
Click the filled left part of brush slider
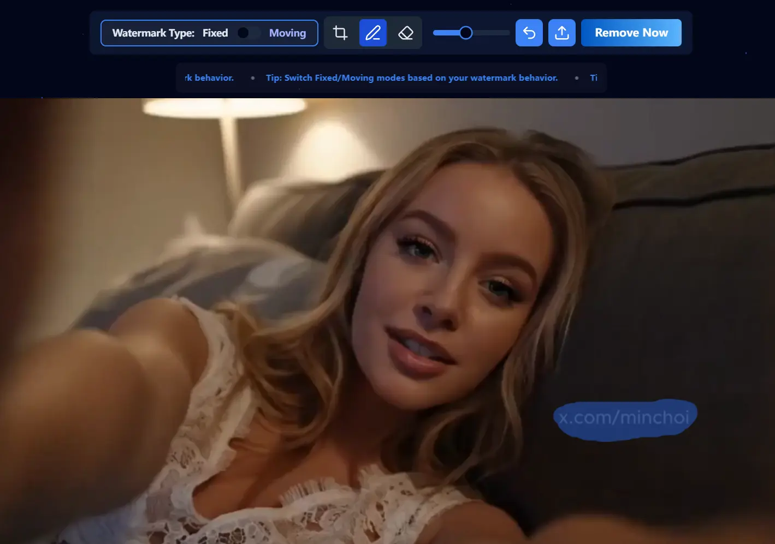coord(445,33)
